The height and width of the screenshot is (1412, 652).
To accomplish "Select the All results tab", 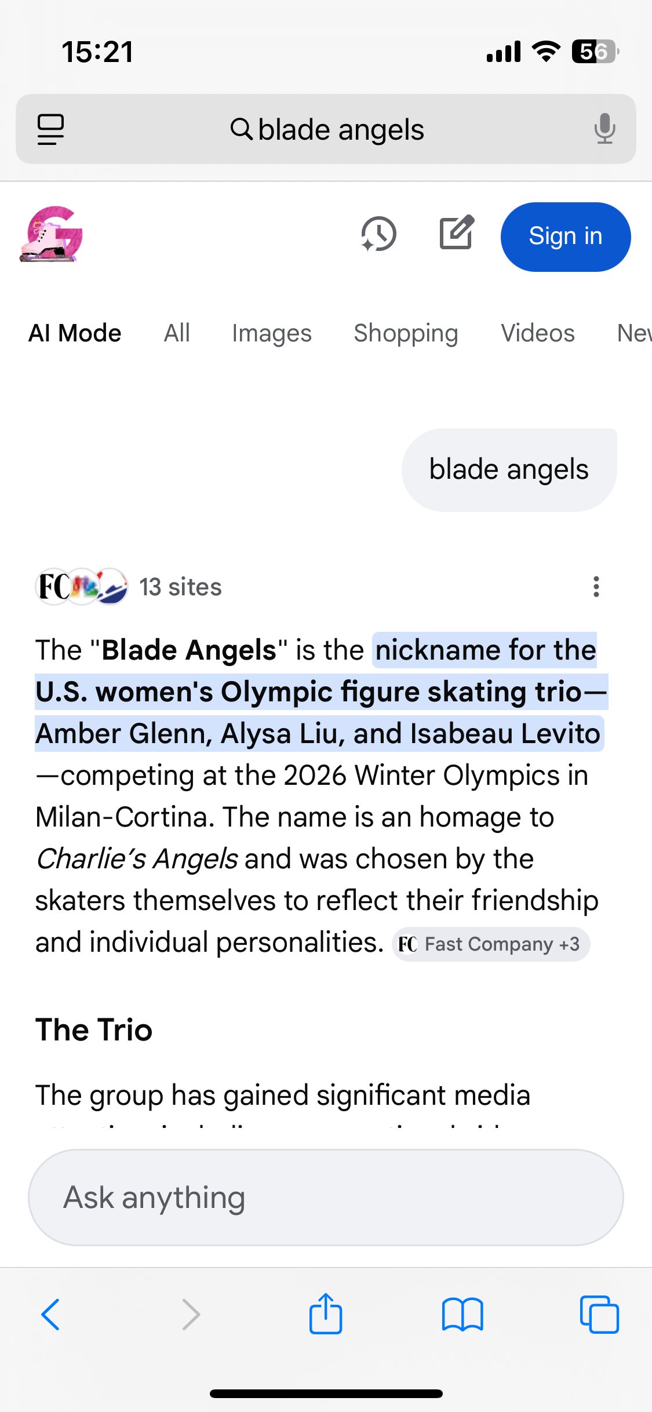I will click(x=177, y=333).
